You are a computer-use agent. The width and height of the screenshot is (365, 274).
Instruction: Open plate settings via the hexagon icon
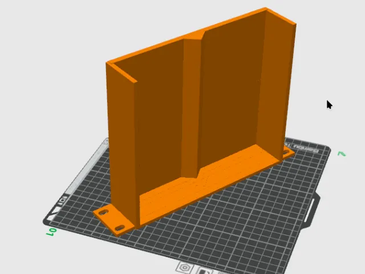click(185, 268)
